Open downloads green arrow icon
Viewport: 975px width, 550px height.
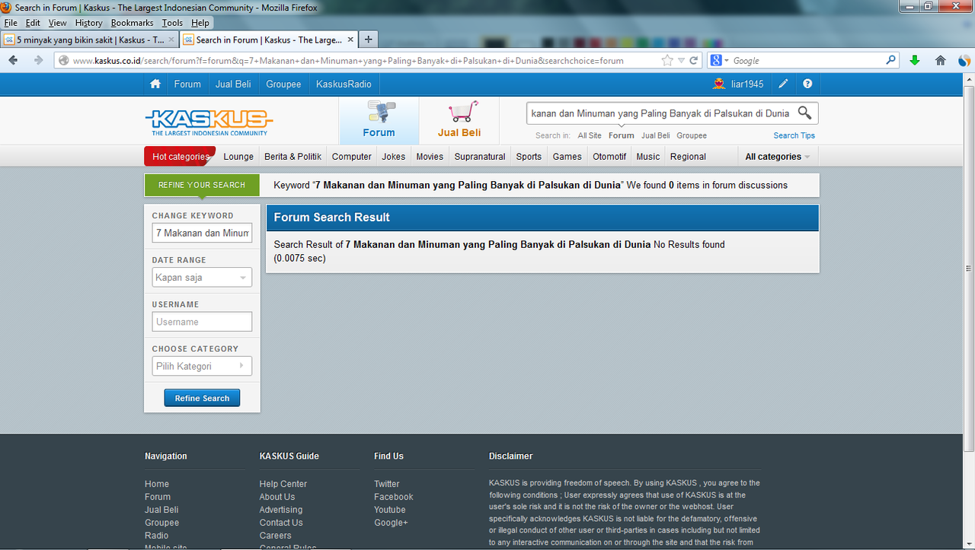tap(915, 60)
